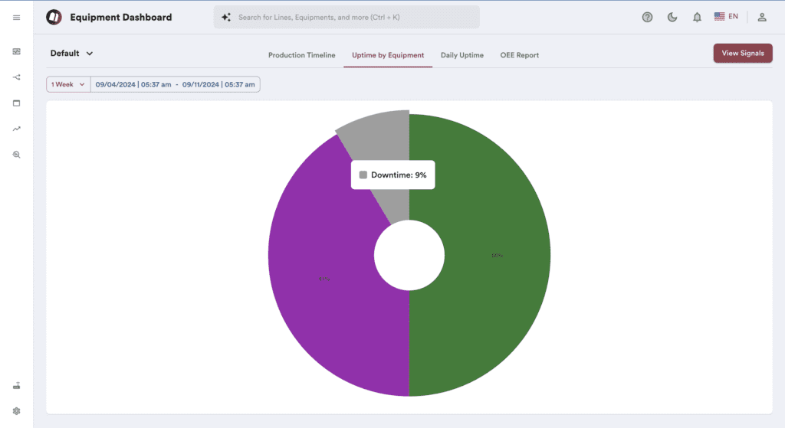Click the gray swatch in Downtime tooltip
This screenshot has width=785, height=428.
(x=363, y=175)
